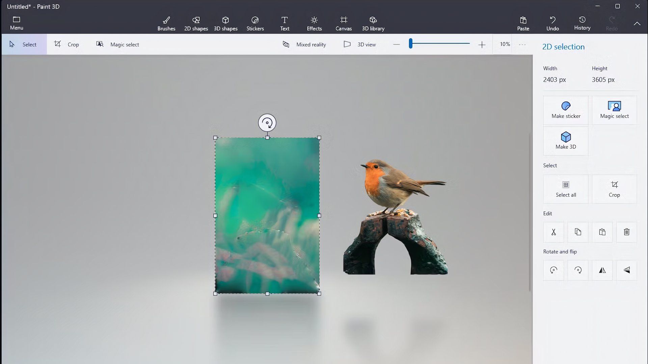Screen dimensions: 648x364
Task: Delete the selection with the trash icon
Action: [x=627, y=232]
